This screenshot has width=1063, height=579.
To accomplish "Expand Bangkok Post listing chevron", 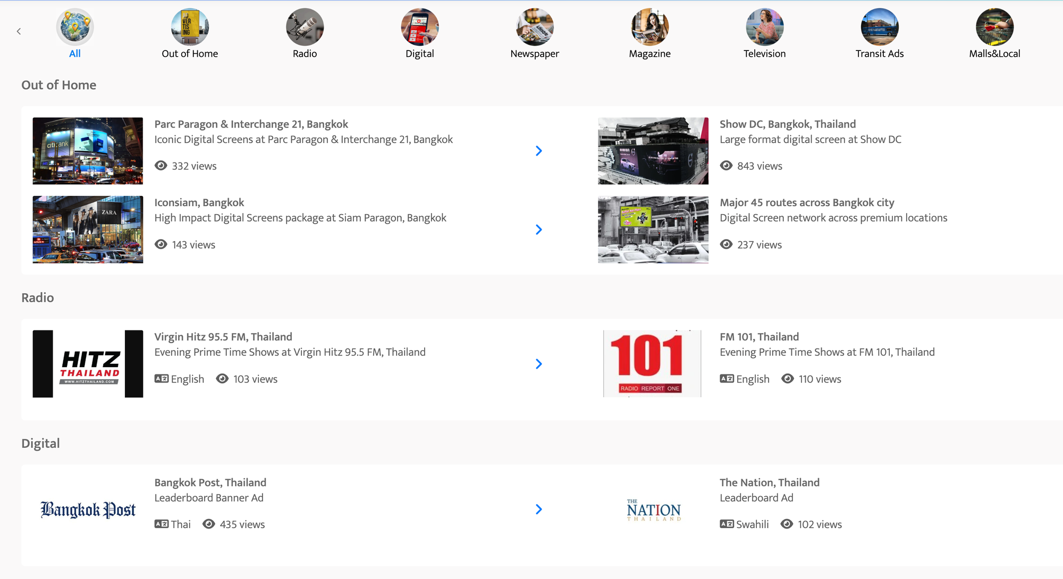I will point(539,509).
